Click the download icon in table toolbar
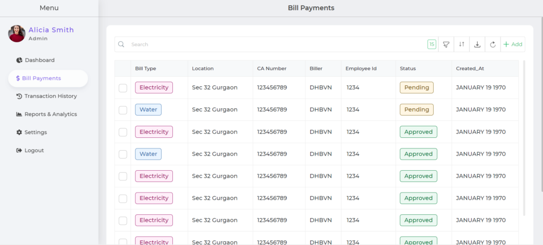This screenshot has height=245, width=543. (x=477, y=45)
